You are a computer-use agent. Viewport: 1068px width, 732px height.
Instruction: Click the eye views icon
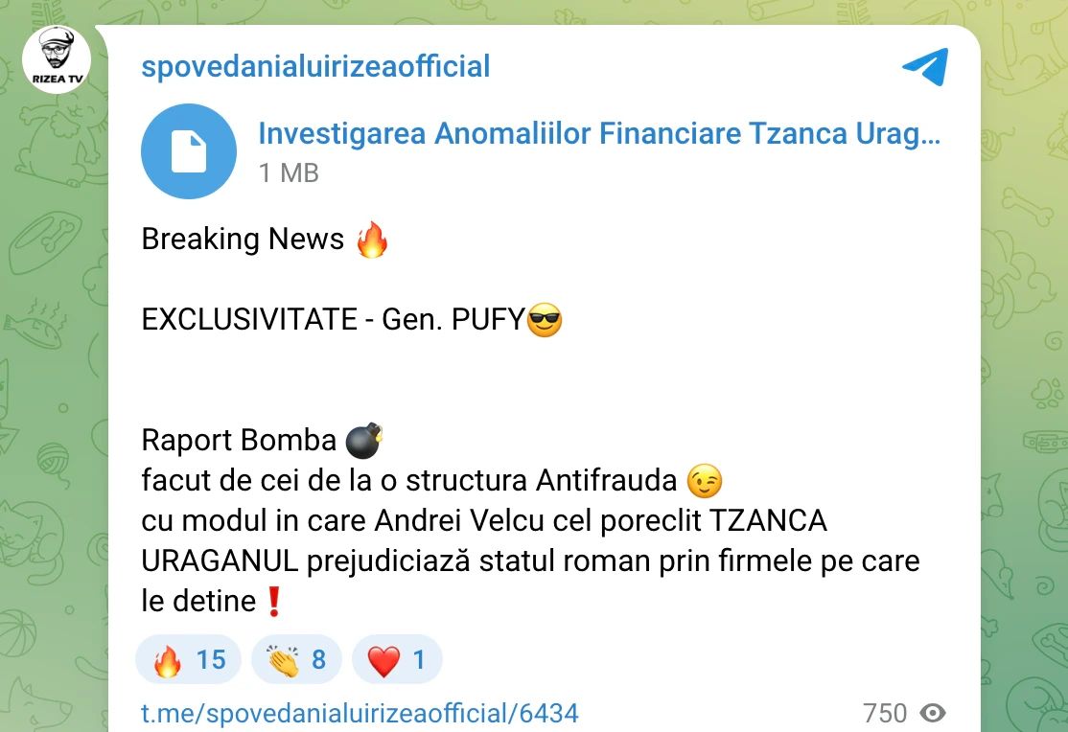point(933,713)
